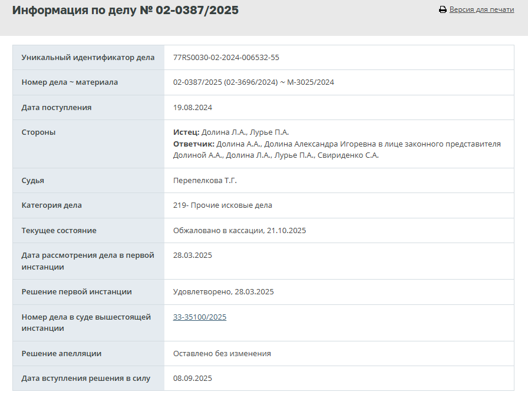The width and height of the screenshot is (528, 405).
Task: Click the 'Судья' row label
Action: [33, 181]
